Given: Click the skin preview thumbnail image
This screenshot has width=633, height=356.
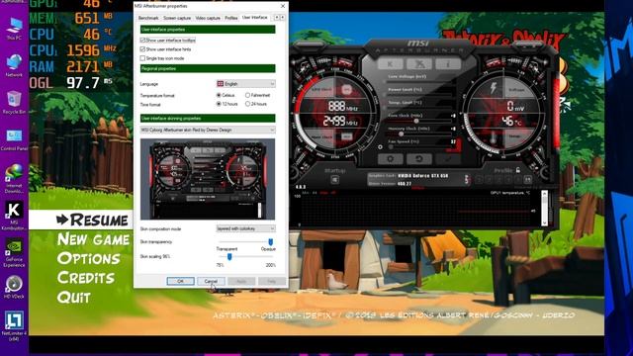Looking at the screenshot, I should [208, 179].
